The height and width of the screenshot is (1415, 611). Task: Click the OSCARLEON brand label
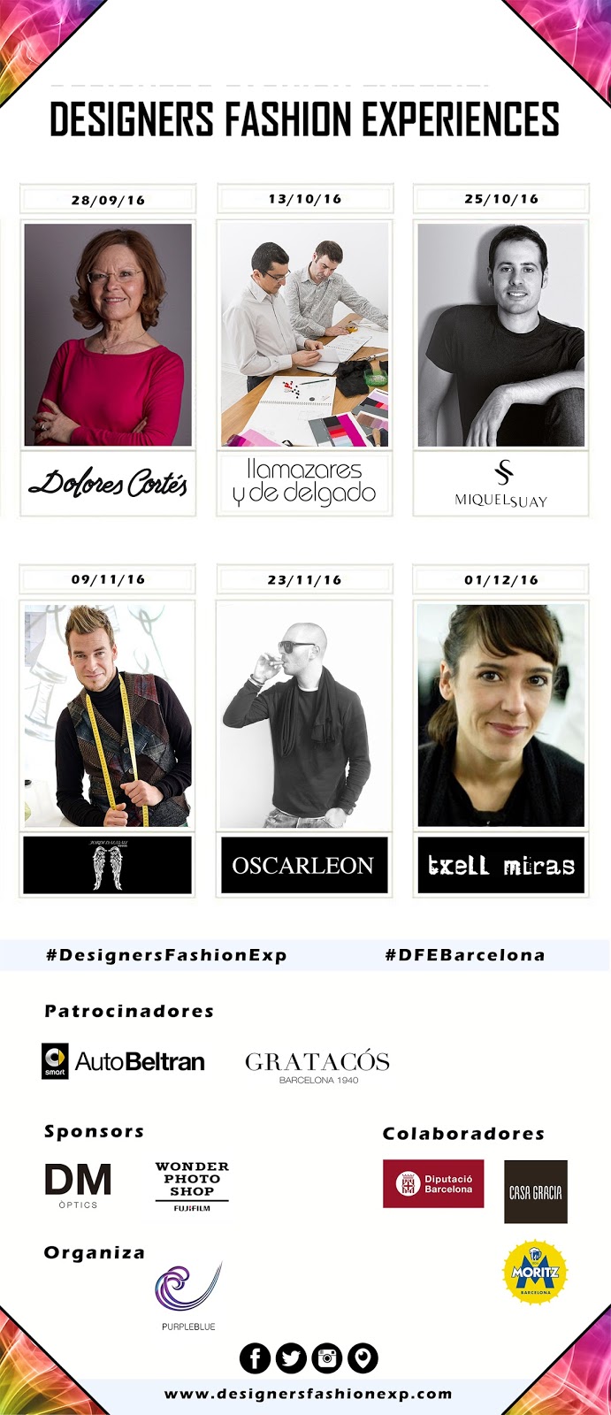click(x=304, y=865)
